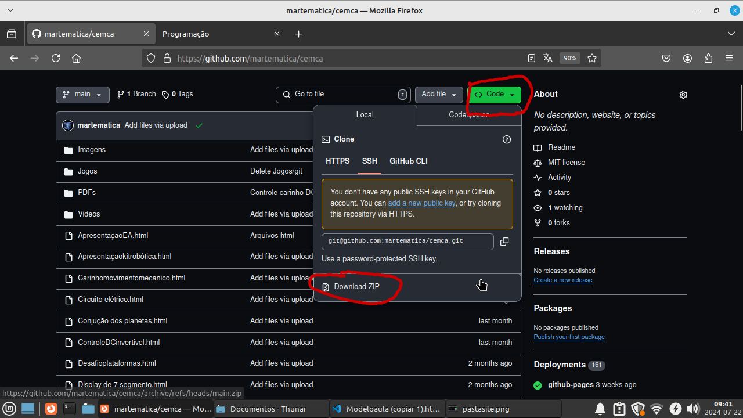Copy the SSH clone URL to clipboard

click(x=504, y=242)
